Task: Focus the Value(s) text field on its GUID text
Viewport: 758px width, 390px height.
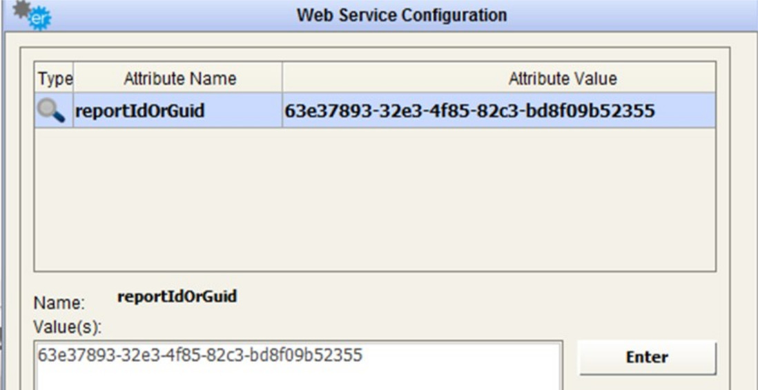Action: click(x=200, y=356)
